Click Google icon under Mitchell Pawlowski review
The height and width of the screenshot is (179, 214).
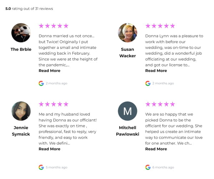tap(148, 167)
